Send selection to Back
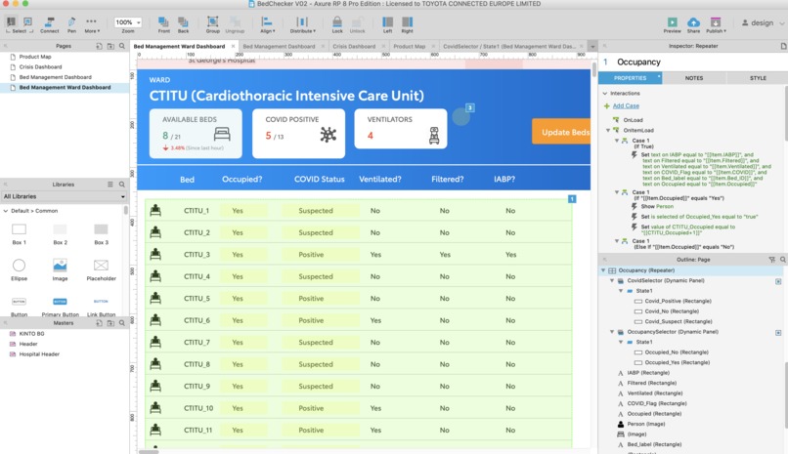788x454 pixels. tap(184, 24)
